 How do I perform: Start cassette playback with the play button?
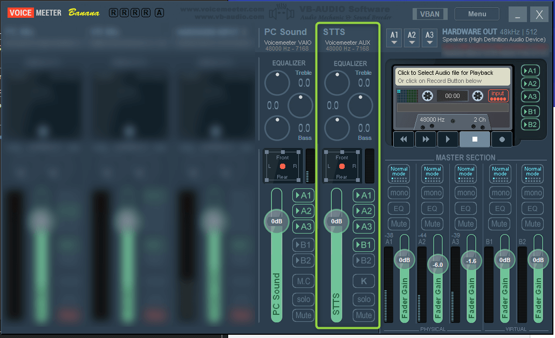(x=448, y=139)
